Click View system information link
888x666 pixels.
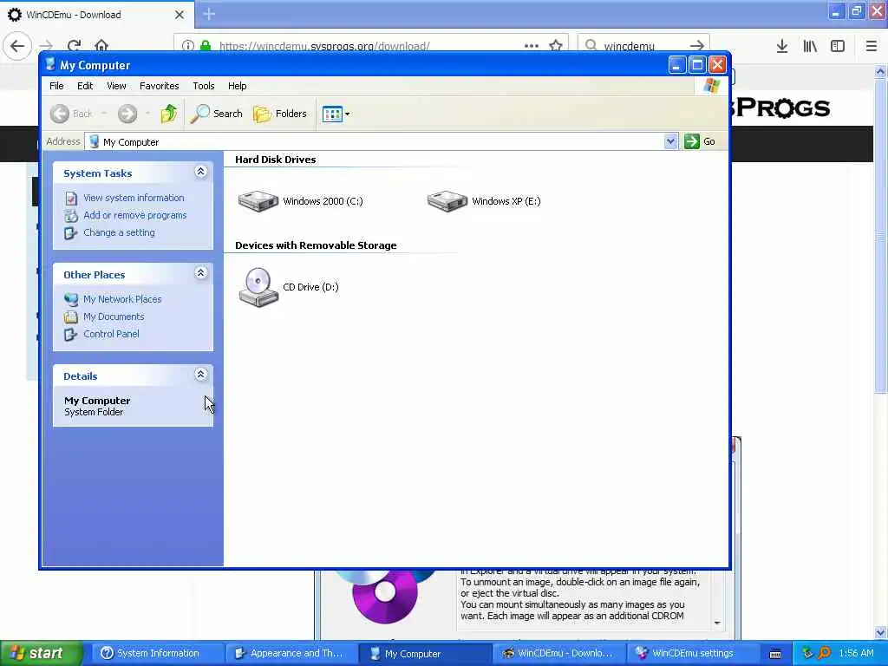point(134,198)
